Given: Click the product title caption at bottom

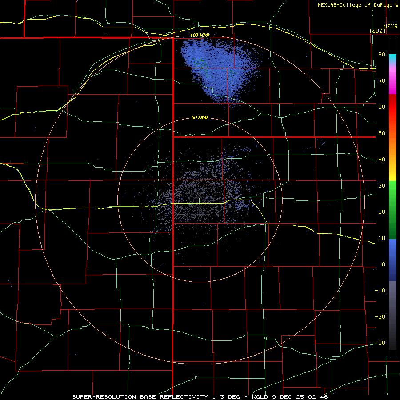Looking at the screenshot, I should (x=200, y=397).
